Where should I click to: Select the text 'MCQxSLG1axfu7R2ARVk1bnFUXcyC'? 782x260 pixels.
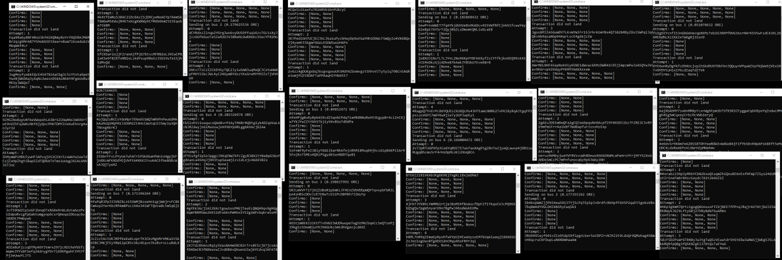click(317, 10)
